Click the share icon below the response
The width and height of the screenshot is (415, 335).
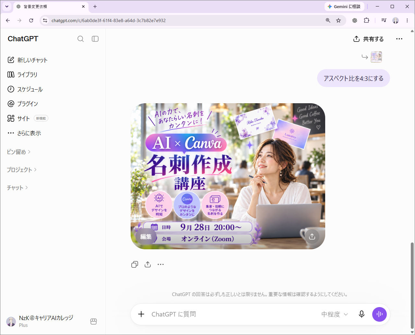(148, 265)
